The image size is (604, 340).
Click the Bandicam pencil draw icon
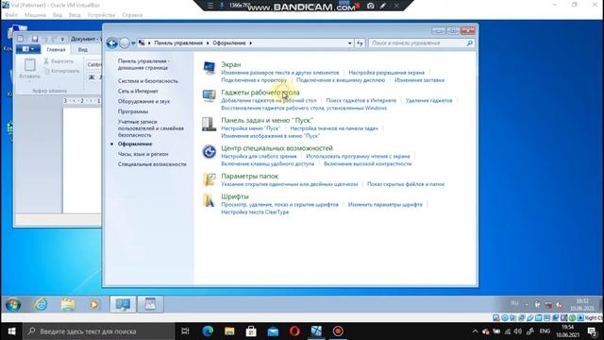click(383, 6)
